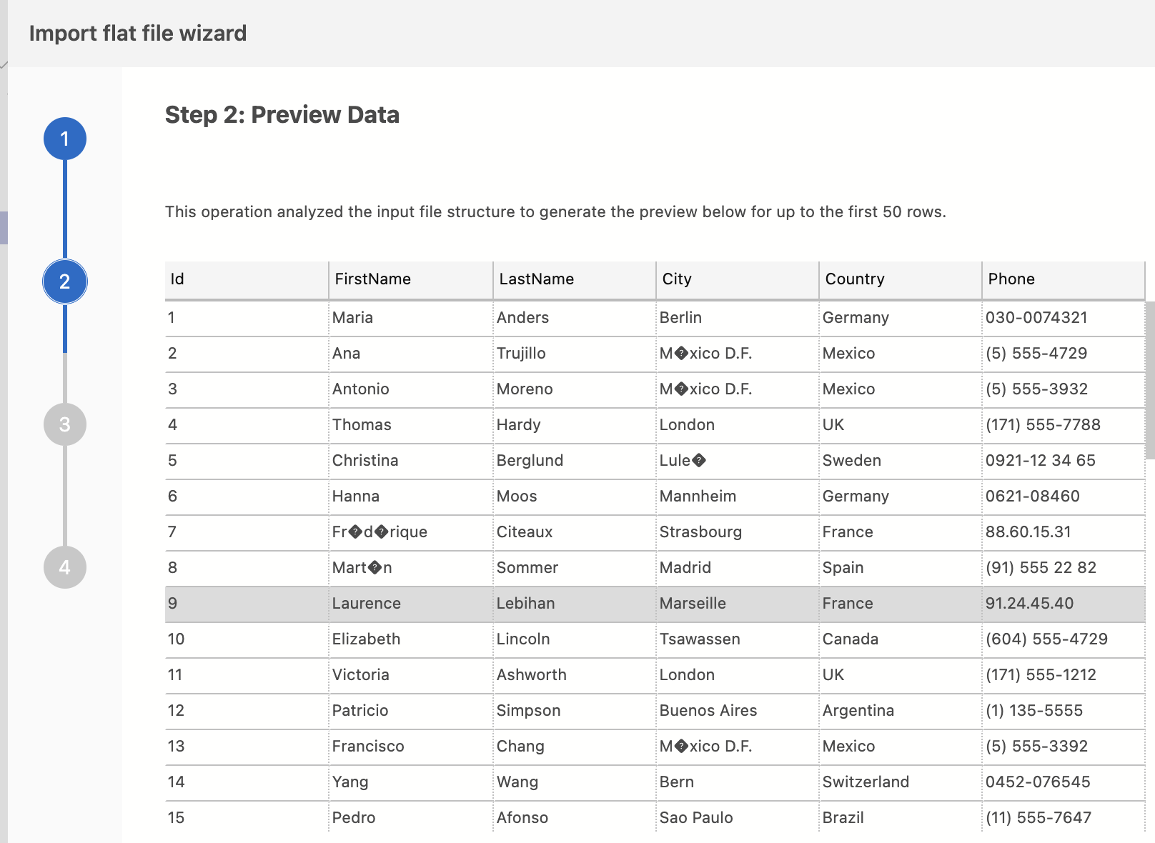Click the Switzerland country cell

tap(901, 782)
